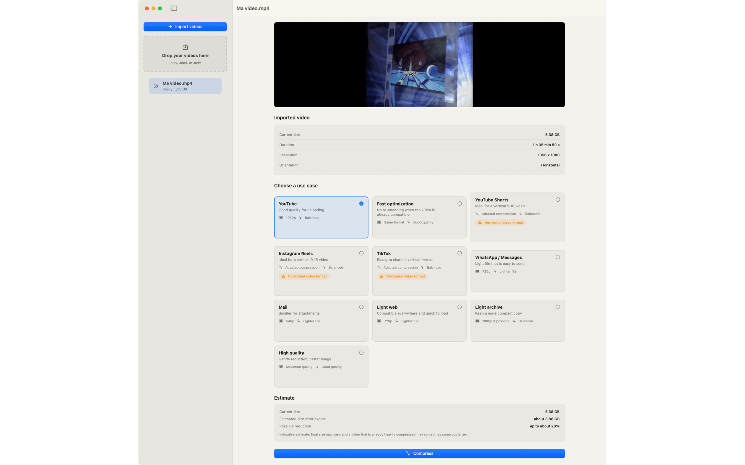
Task: Select the TikTok radio button
Action: click(460, 253)
